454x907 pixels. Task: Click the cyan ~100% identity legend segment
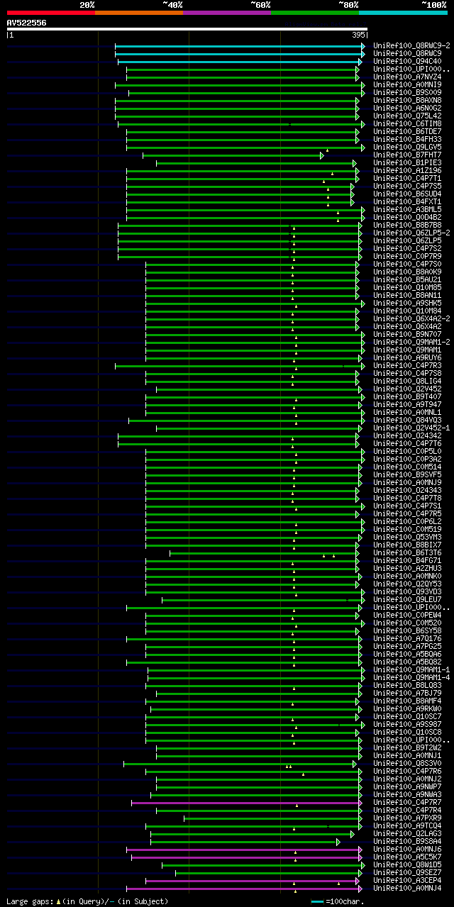pos(403,12)
